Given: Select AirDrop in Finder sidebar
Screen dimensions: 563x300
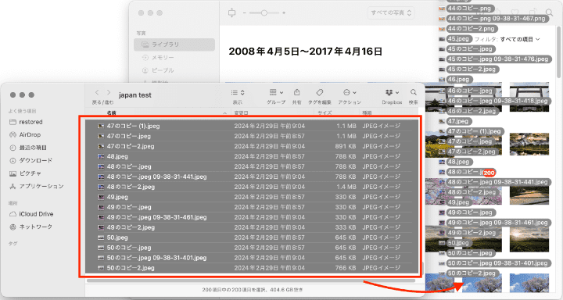Looking at the screenshot, I should (25, 135).
